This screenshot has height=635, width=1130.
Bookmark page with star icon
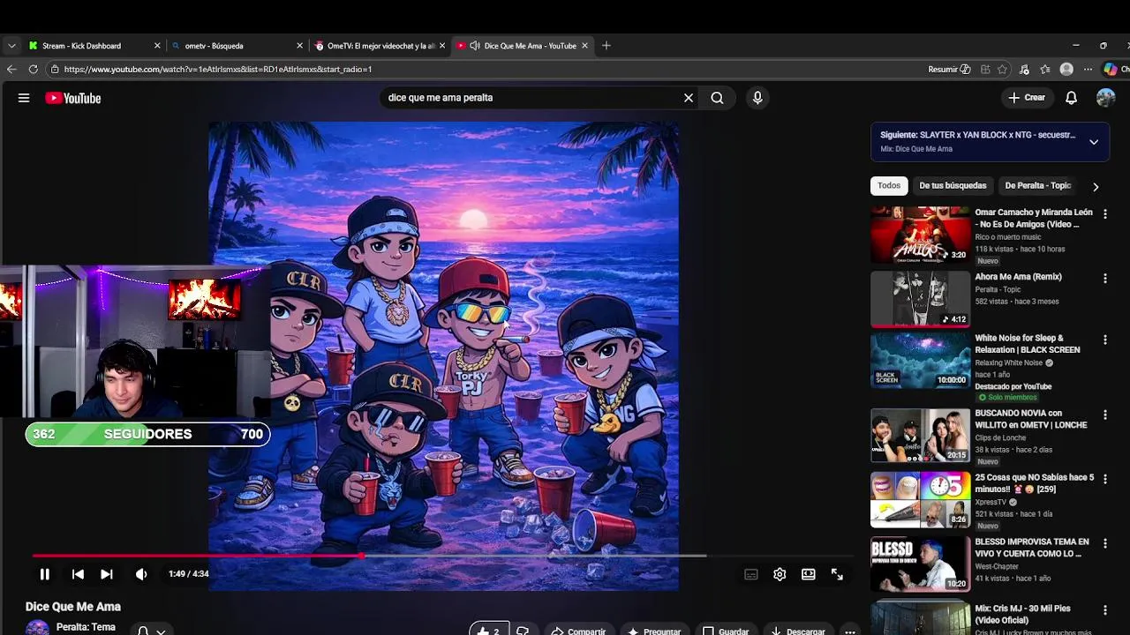[1003, 69]
